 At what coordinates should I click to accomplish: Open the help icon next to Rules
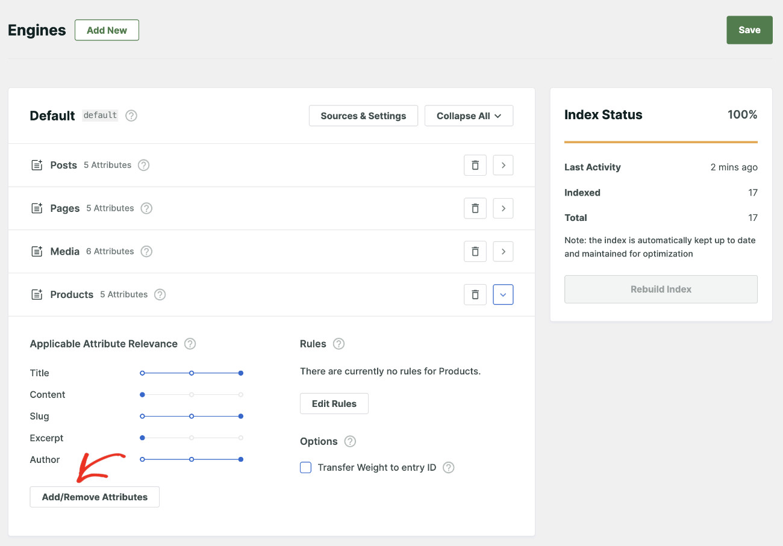coord(338,343)
